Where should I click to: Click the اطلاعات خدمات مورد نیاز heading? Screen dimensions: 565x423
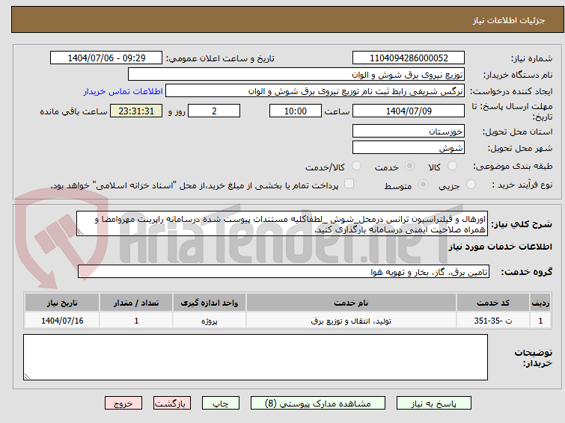point(501,247)
